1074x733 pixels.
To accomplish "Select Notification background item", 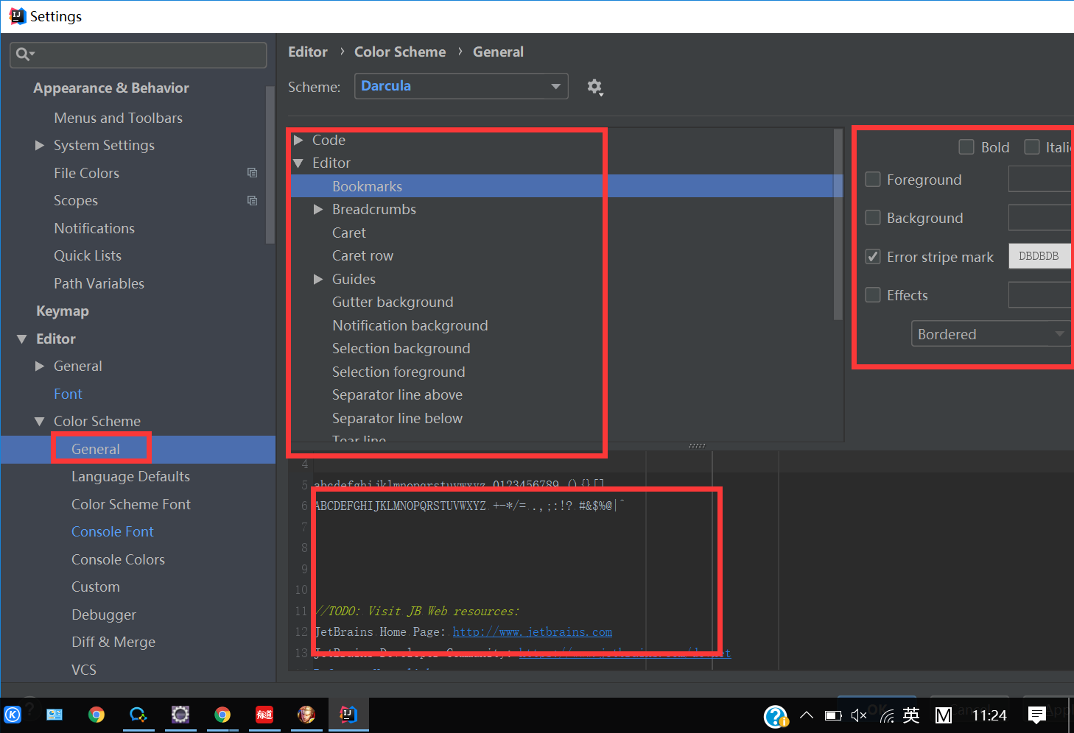I will point(410,325).
